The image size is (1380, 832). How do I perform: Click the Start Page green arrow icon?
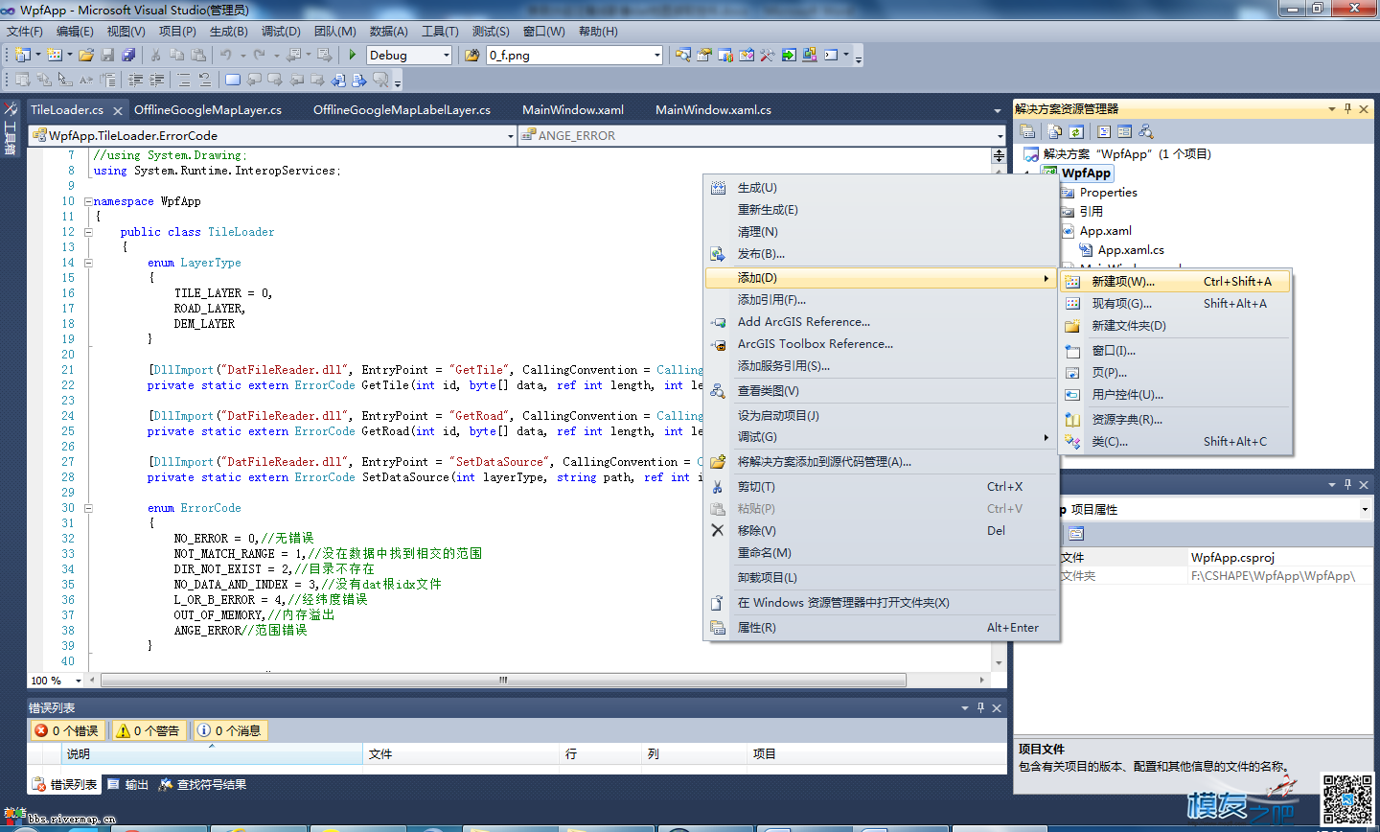pyautogui.click(x=789, y=55)
